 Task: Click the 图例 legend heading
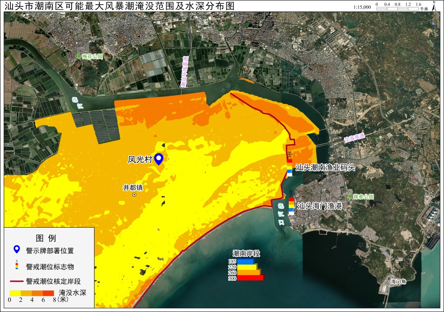tap(46, 238)
